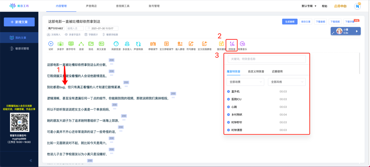Click the text line 所以不妨听我说说吧女主小美是一个单亲妈妈
Viewport: 370px width, 167px height.
coord(79,109)
